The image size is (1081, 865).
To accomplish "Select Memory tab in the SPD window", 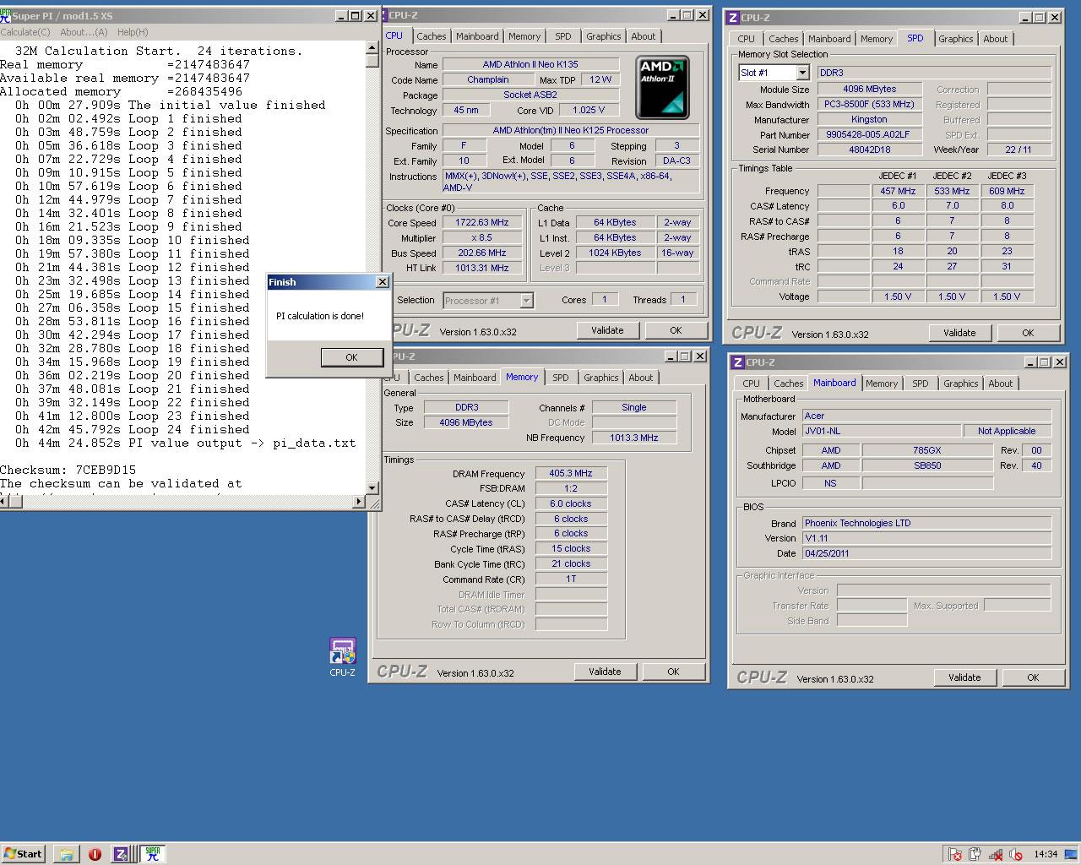I will click(x=877, y=39).
